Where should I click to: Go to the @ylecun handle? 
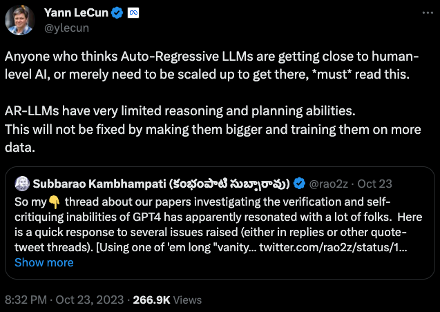coord(66,28)
